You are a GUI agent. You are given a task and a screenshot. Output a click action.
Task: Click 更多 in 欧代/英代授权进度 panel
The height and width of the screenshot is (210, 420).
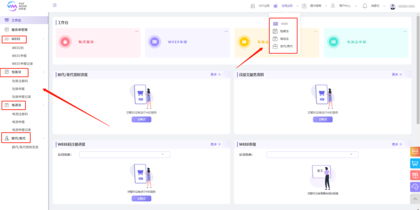click(x=215, y=74)
